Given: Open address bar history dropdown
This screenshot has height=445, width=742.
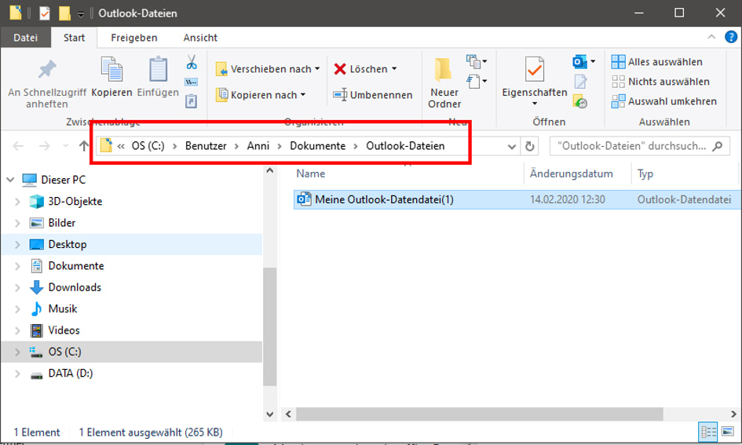Looking at the screenshot, I should (511, 147).
